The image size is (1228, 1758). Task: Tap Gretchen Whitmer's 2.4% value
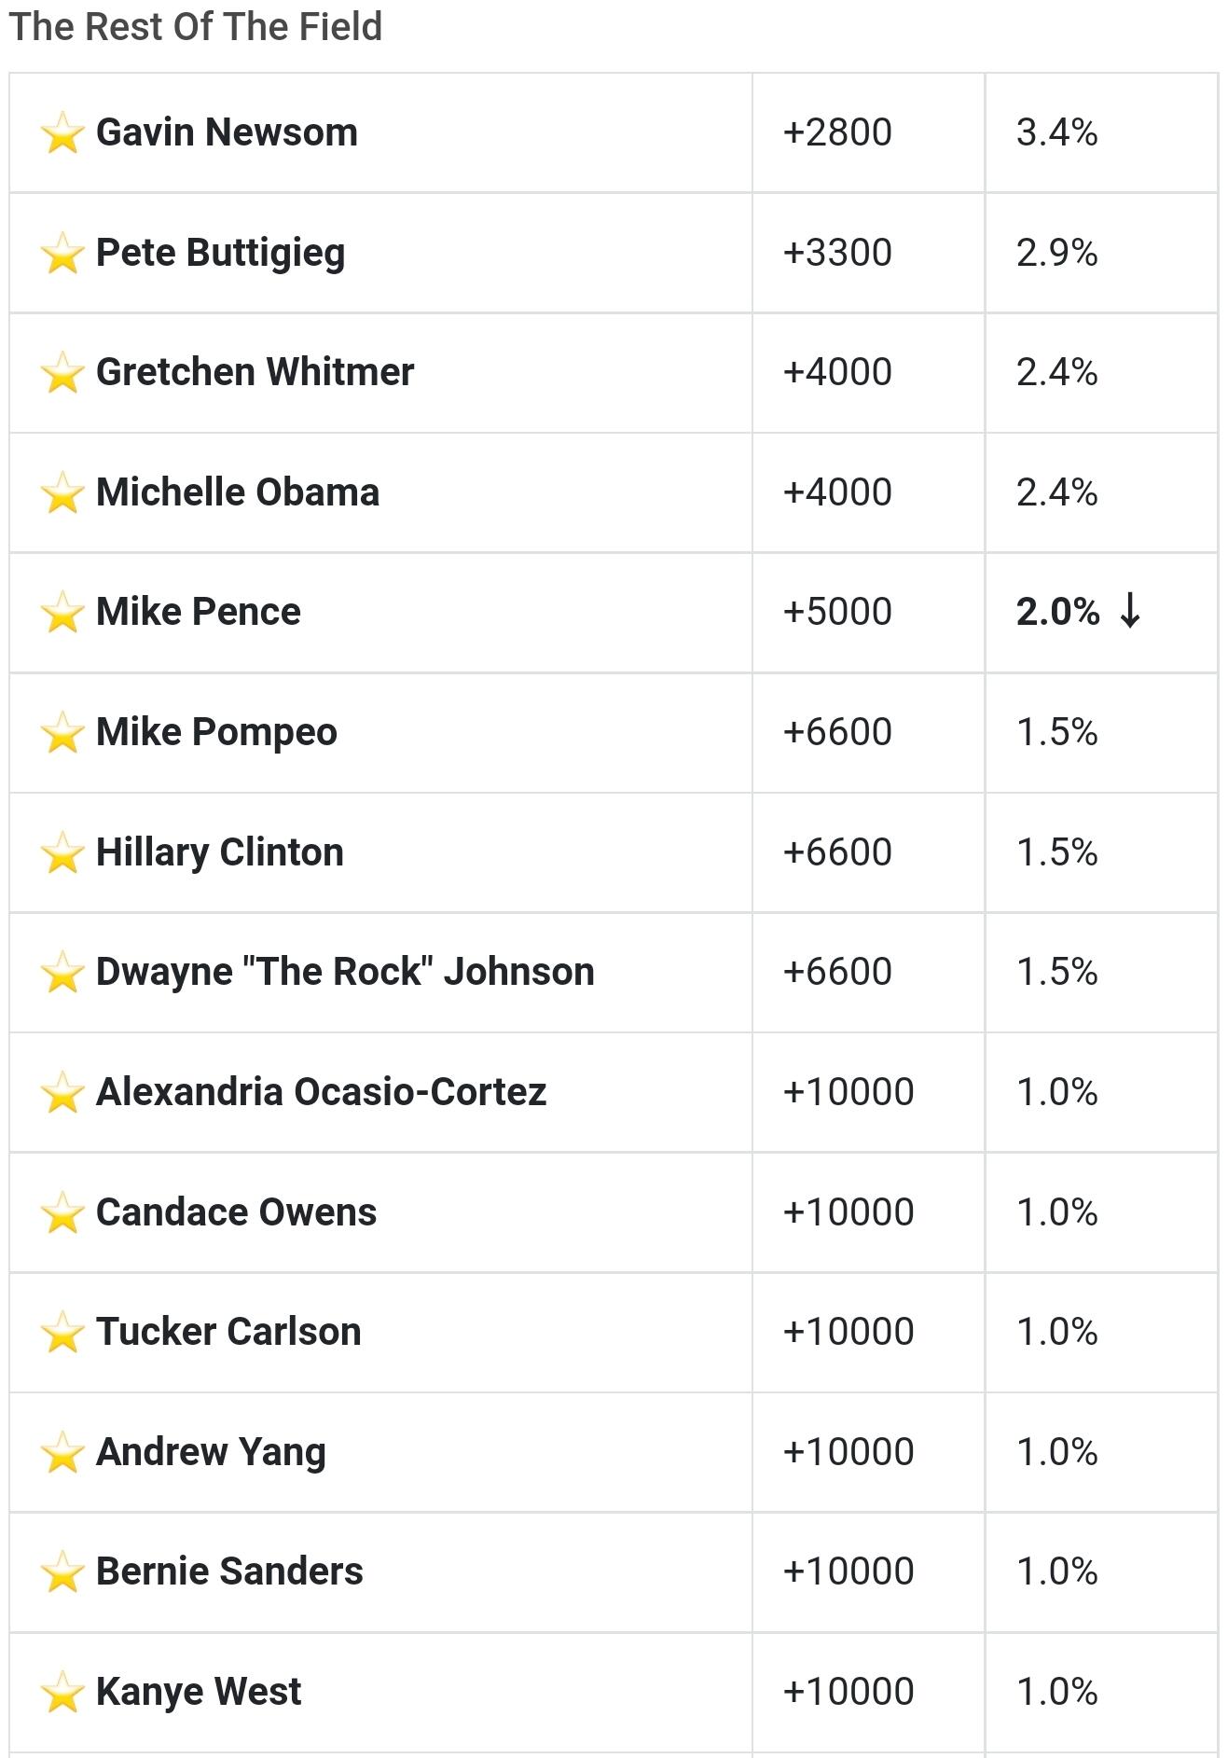1056,372
